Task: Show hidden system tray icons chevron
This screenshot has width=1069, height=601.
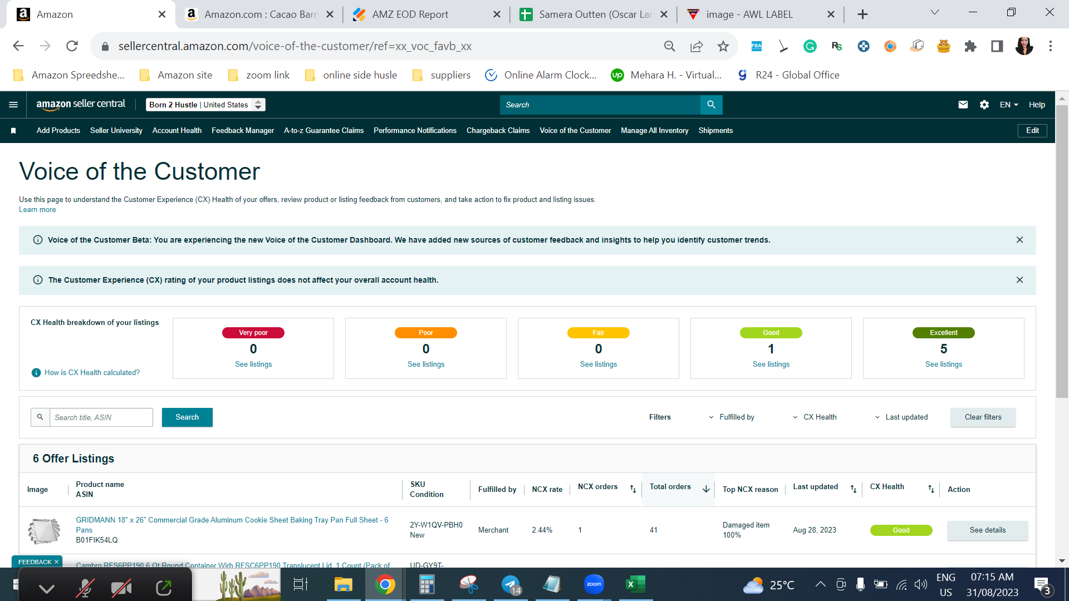Action: pos(820,584)
